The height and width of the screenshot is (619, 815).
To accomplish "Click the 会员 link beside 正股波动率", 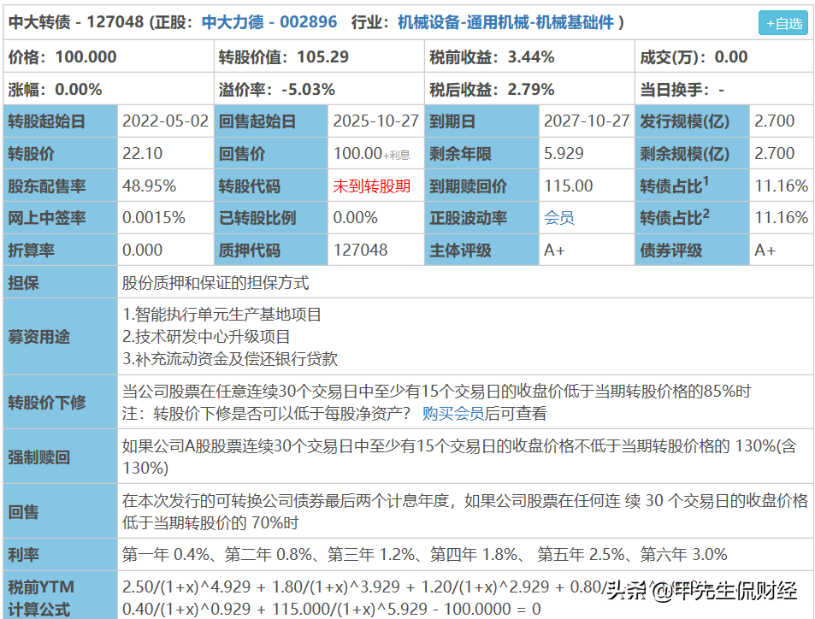I will [x=559, y=218].
